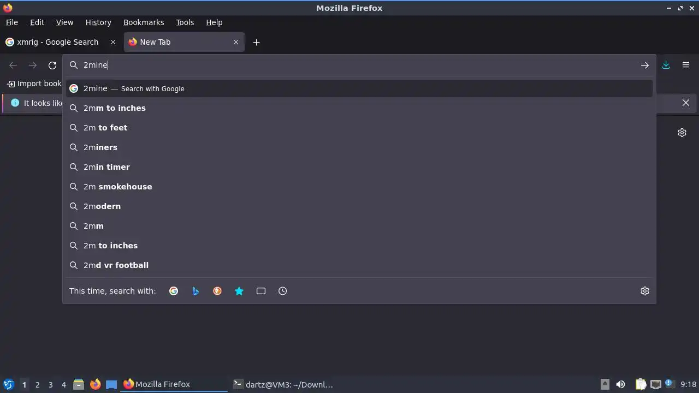Search this time with Bing icon
Viewport: 699px width, 393px height.
[x=196, y=291]
